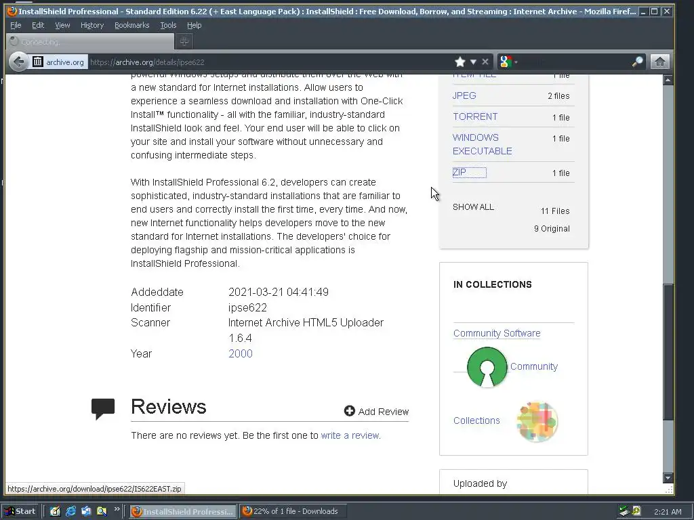Go back with the browser back arrow
The image size is (694, 520).
pos(18,62)
